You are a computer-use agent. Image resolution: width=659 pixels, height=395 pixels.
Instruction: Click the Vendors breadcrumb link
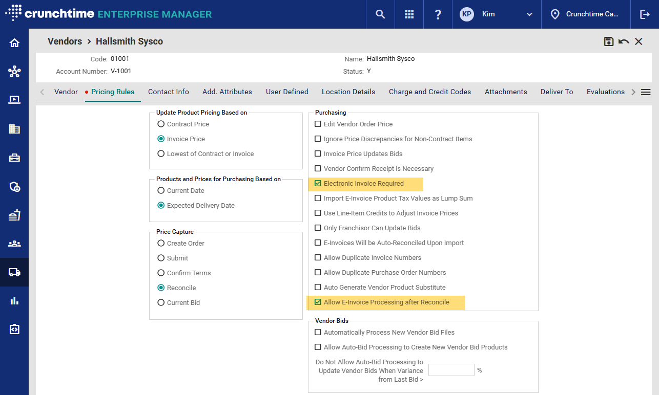tap(65, 41)
